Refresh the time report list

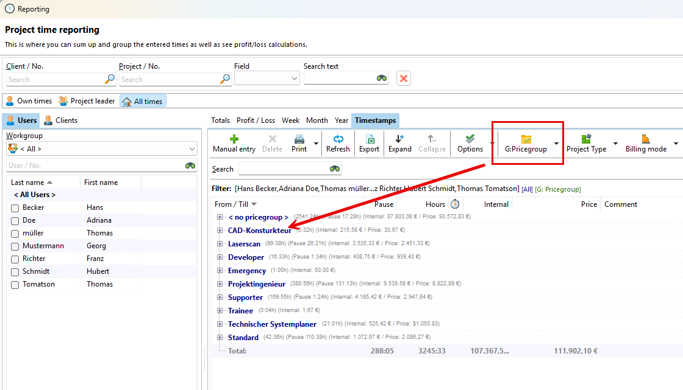338,139
